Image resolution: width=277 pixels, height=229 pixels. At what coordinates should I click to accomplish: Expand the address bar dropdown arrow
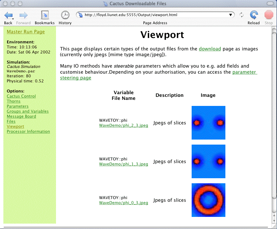231,15
